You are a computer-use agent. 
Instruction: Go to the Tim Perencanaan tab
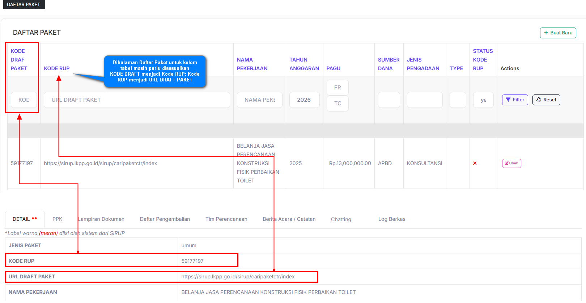tap(226, 219)
